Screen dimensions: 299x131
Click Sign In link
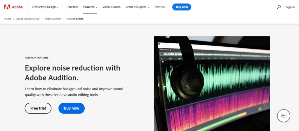pyautogui.click(x=290, y=7)
